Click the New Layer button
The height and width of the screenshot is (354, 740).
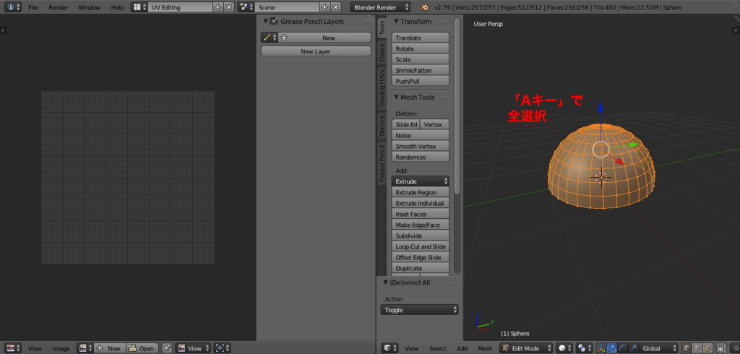pyautogui.click(x=316, y=51)
